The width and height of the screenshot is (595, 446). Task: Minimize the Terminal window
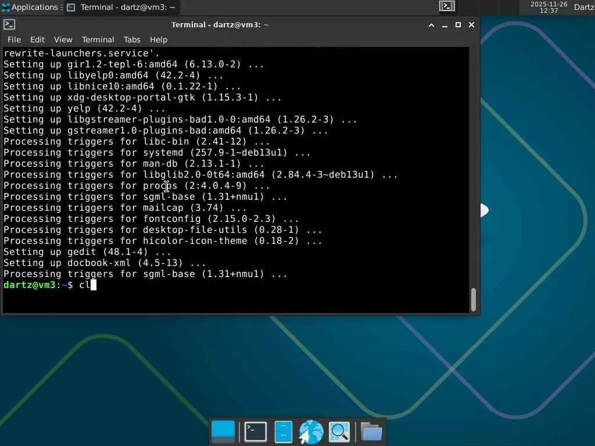pyautogui.click(x=445, y=25)
